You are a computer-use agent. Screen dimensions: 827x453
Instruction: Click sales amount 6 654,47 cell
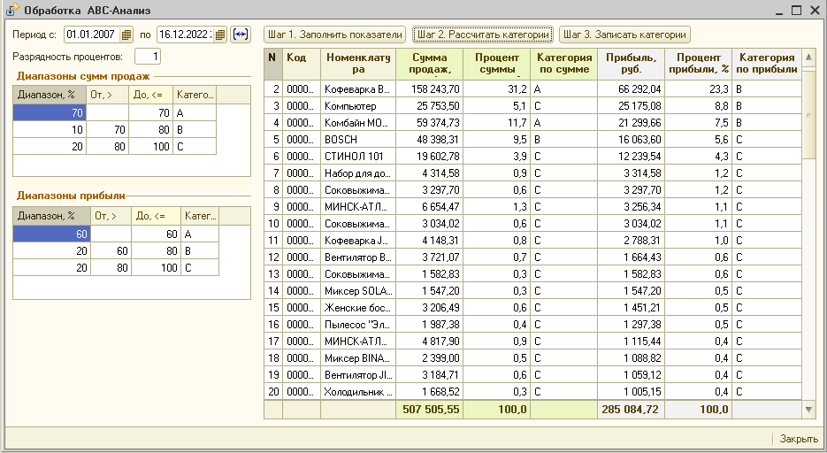pyautogui.click(x=429, y=207)
